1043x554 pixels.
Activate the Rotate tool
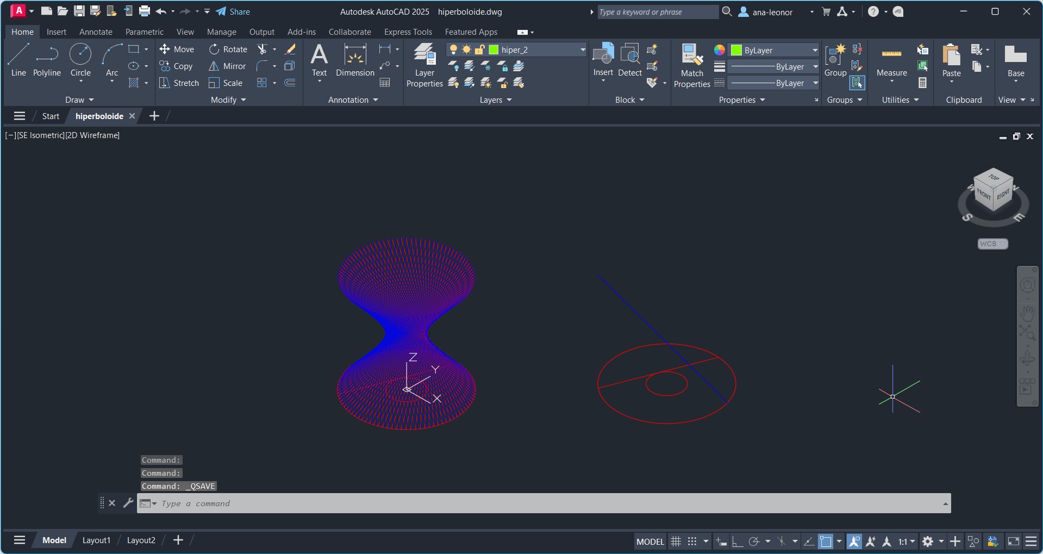coord(214,49)
